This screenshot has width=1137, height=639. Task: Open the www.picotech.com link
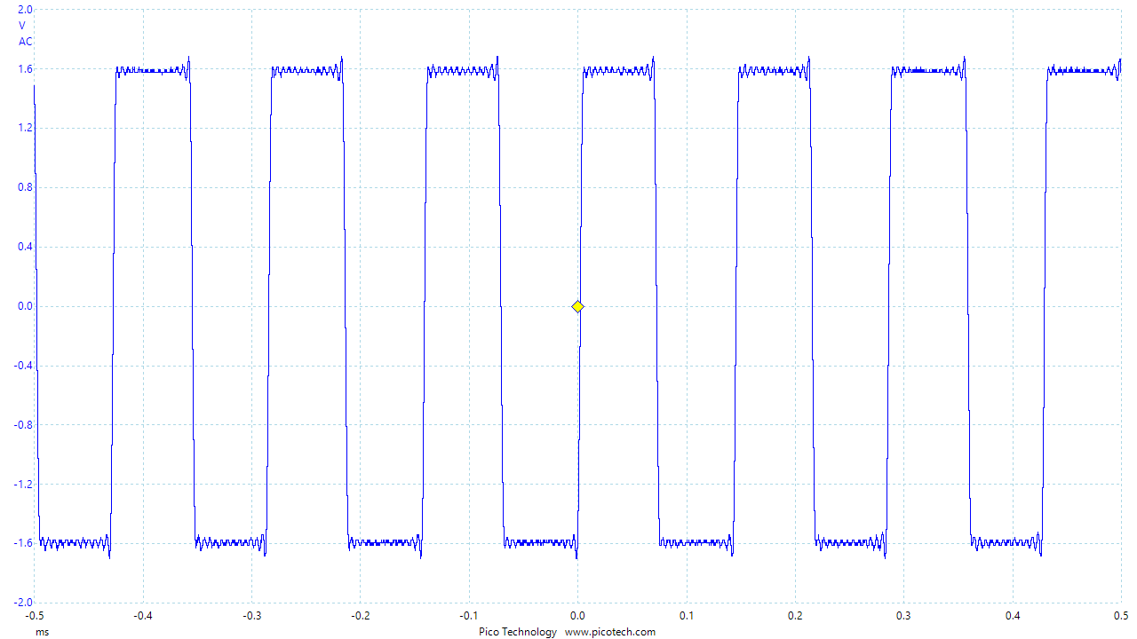(x=610, y=632)
